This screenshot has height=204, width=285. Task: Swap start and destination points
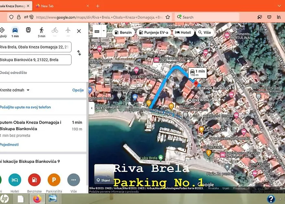coord(79,53)
